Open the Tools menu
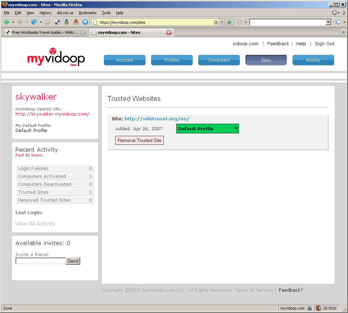Viewport: 348px width, 313px height. (x=106, y=13)
